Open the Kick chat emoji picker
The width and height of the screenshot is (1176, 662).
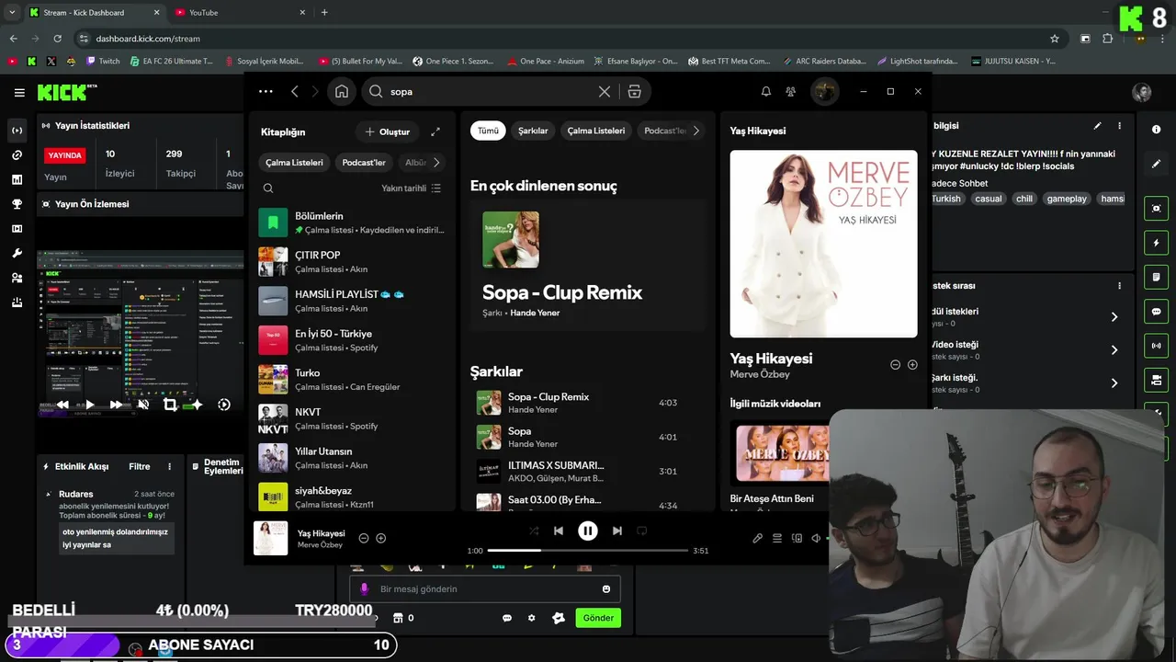point(606,589)
